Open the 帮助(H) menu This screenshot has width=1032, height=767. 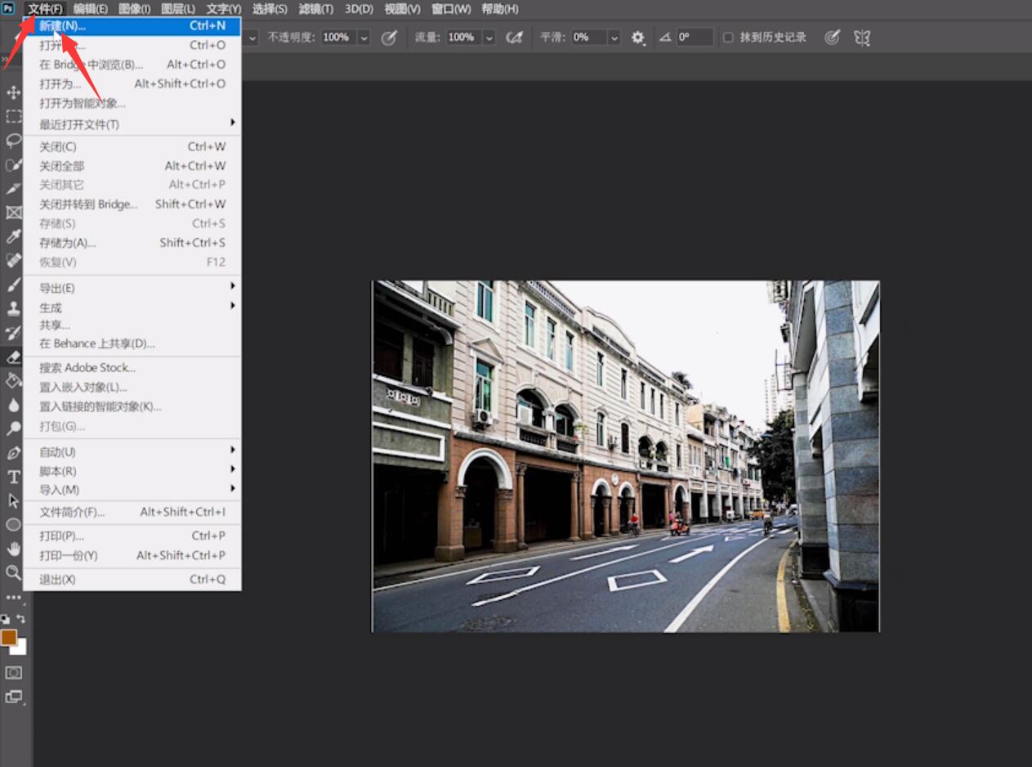(499, 9)
